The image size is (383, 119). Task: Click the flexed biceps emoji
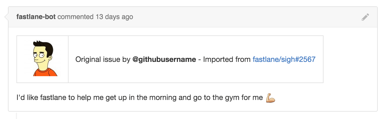(270, 98)
